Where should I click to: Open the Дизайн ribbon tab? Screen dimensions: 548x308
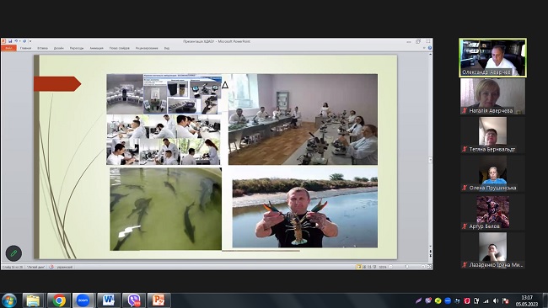point(59,48)
